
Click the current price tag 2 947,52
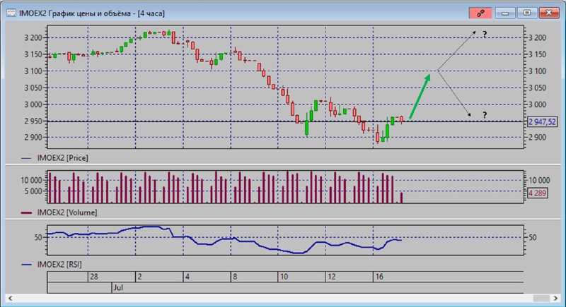(x=542, y=121)
